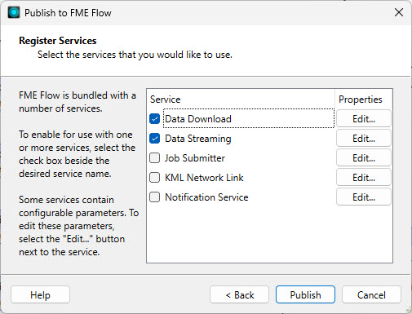Select the KML Network Link row label
This screenshot has width=412, height=314.
click(x=204, y=178)
